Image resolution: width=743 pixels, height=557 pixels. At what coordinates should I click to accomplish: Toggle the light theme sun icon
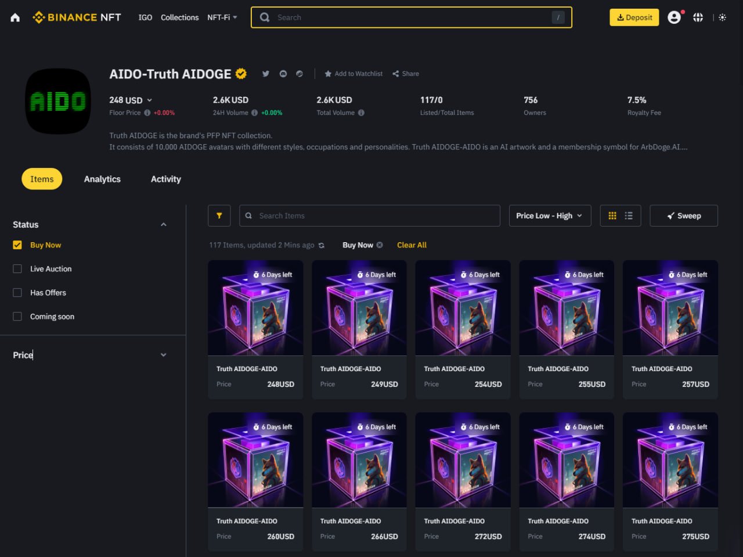click(722, 17)
